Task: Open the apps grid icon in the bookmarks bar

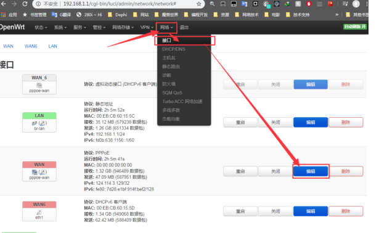Action: [x=3, y=15]
